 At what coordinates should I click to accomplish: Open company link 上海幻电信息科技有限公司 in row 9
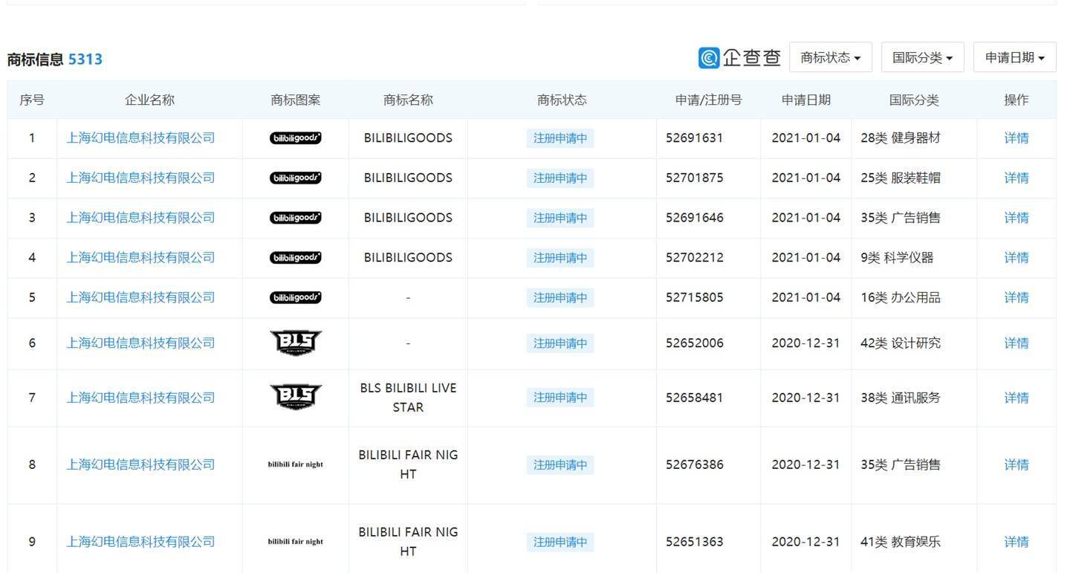(x=140, y=542)
